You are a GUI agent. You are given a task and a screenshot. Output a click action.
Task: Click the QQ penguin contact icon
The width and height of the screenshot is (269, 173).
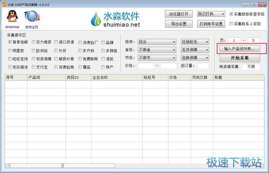(12, 17)
